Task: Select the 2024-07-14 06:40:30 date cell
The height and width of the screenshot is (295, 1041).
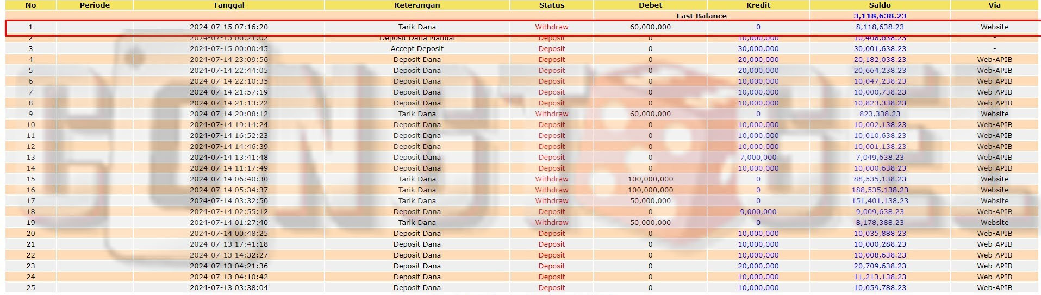Action: pos(228,179)
